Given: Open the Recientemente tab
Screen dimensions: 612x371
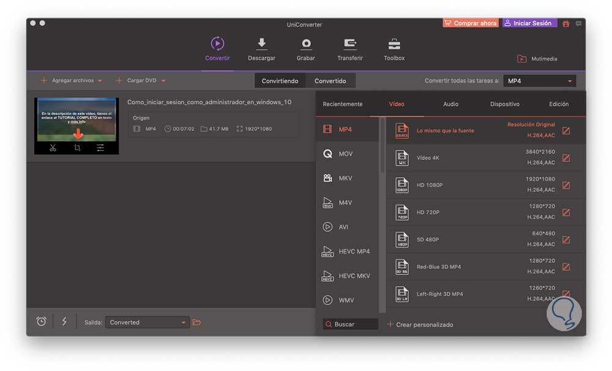Looking at the screenshot, I should 342,104.
